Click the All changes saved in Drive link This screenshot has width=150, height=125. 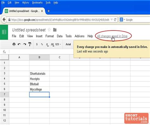112,36
